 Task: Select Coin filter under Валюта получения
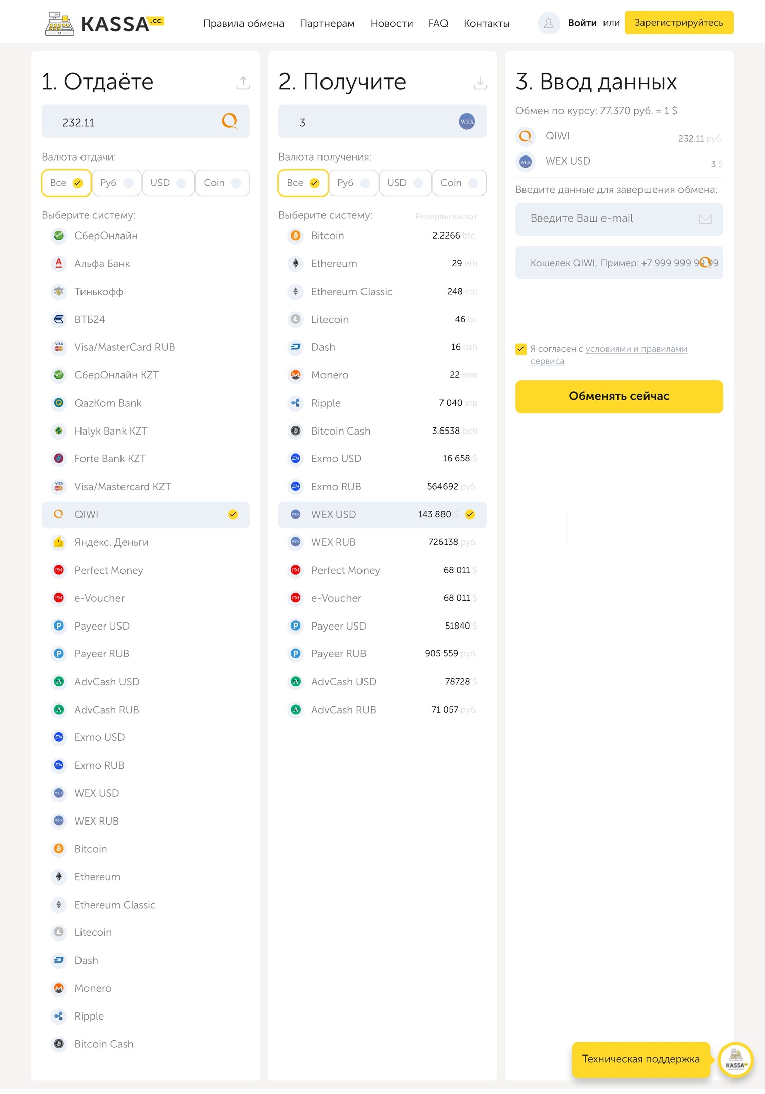click(459, 183)
